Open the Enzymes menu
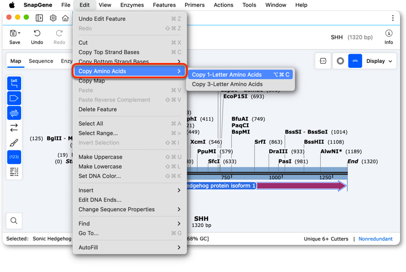406x272 pixels. click(x=132, y=5)
